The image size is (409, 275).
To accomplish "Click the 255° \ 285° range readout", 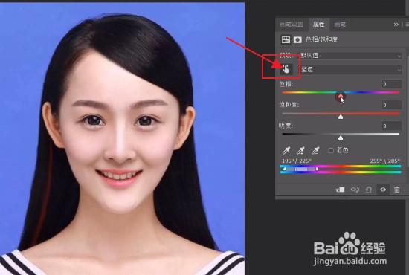I will [385, 161].
